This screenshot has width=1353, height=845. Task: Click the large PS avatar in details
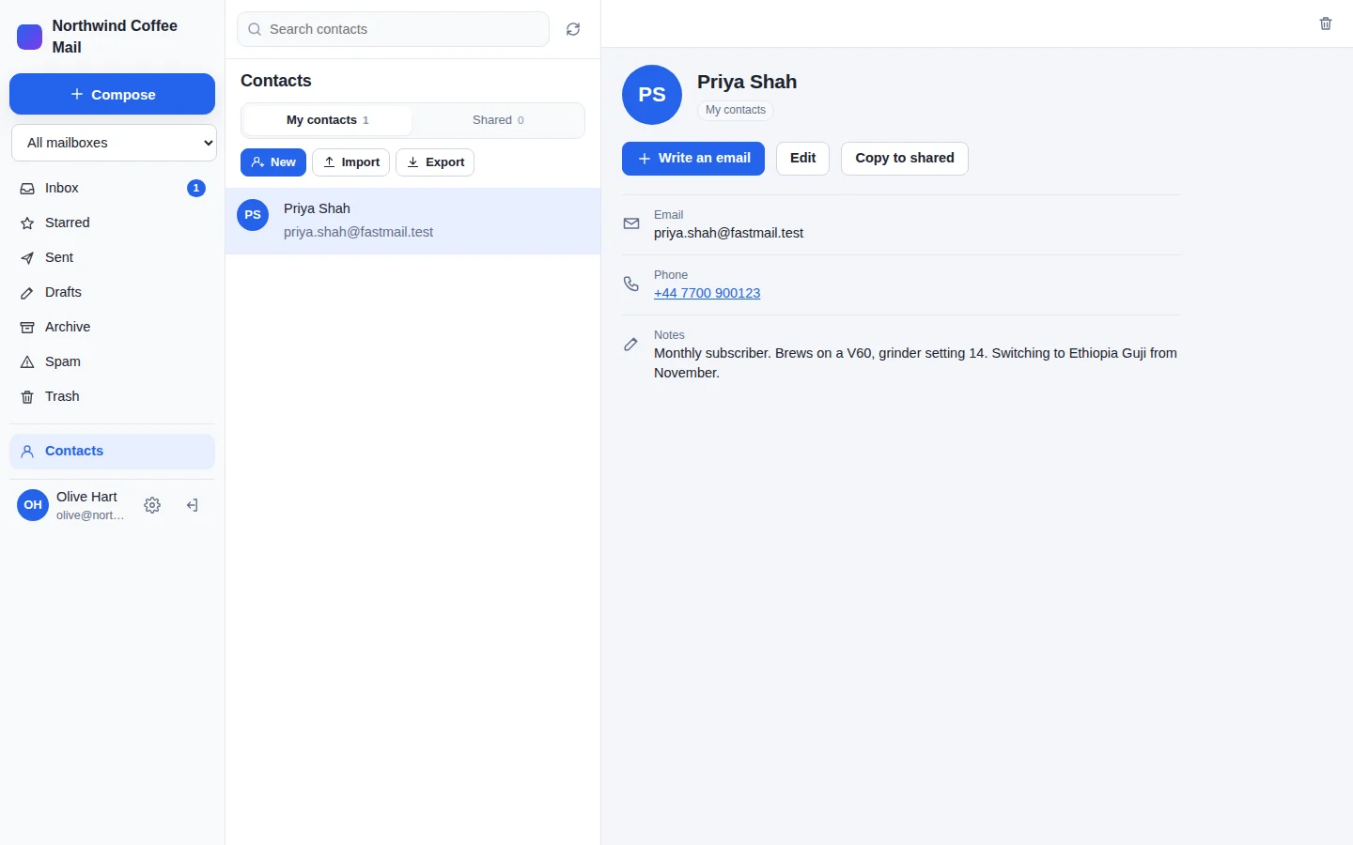(652, 95)
